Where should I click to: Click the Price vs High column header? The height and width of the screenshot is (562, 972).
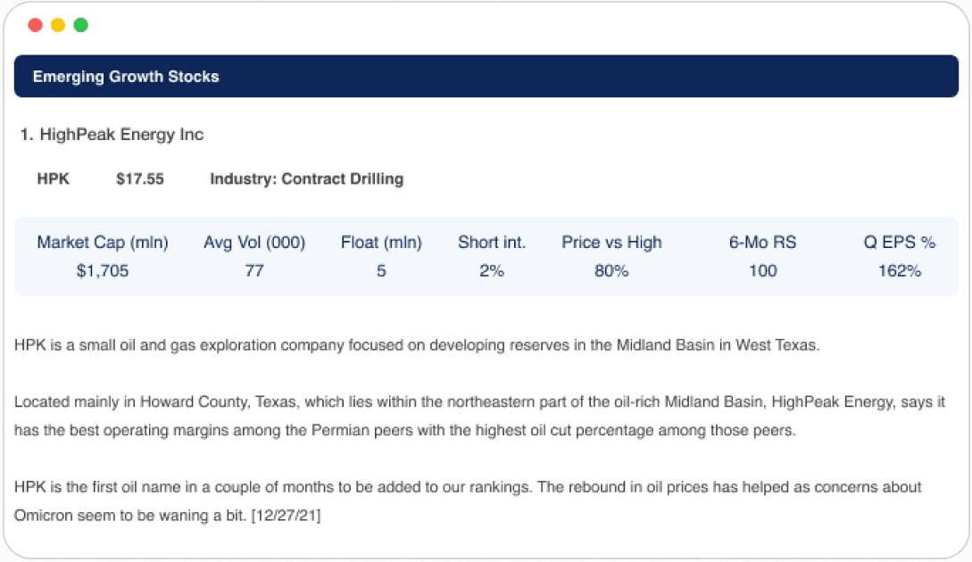click(x=611, y=243)
